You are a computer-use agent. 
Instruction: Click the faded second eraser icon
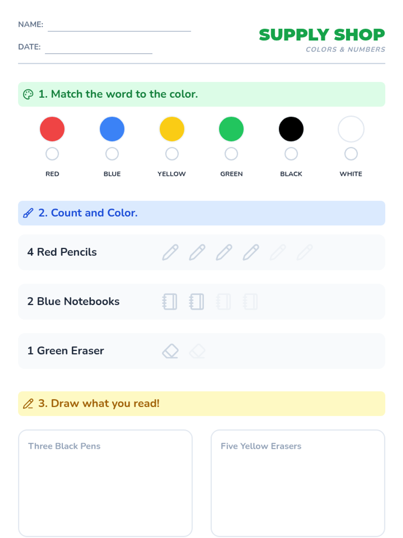[197, 351]
